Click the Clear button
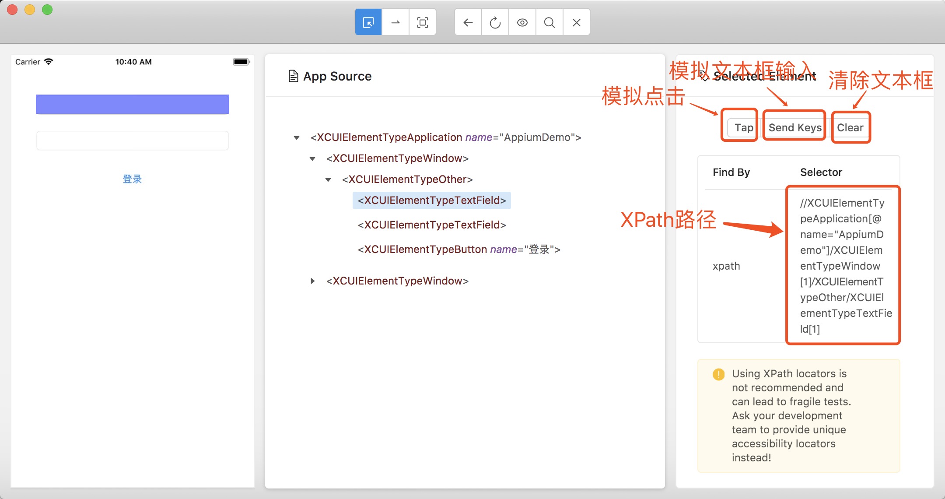This screenshot has height=499, width=945. click(850, 128)
